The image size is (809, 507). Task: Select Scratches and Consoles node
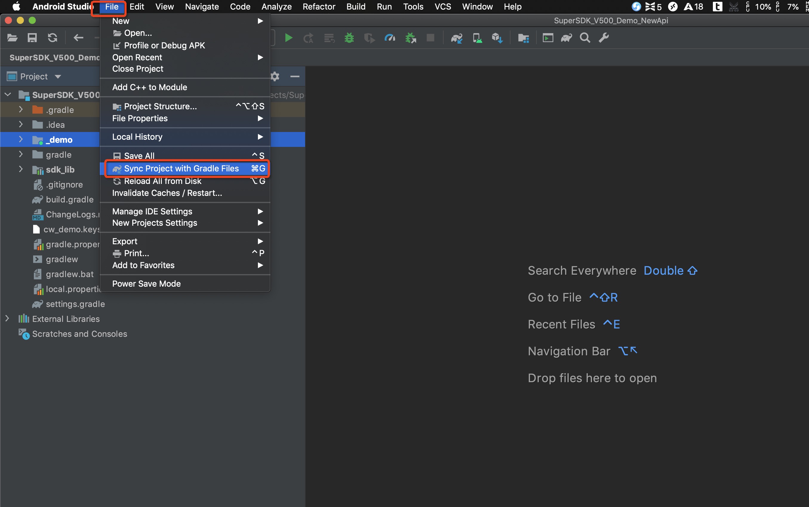click(73, 334)
